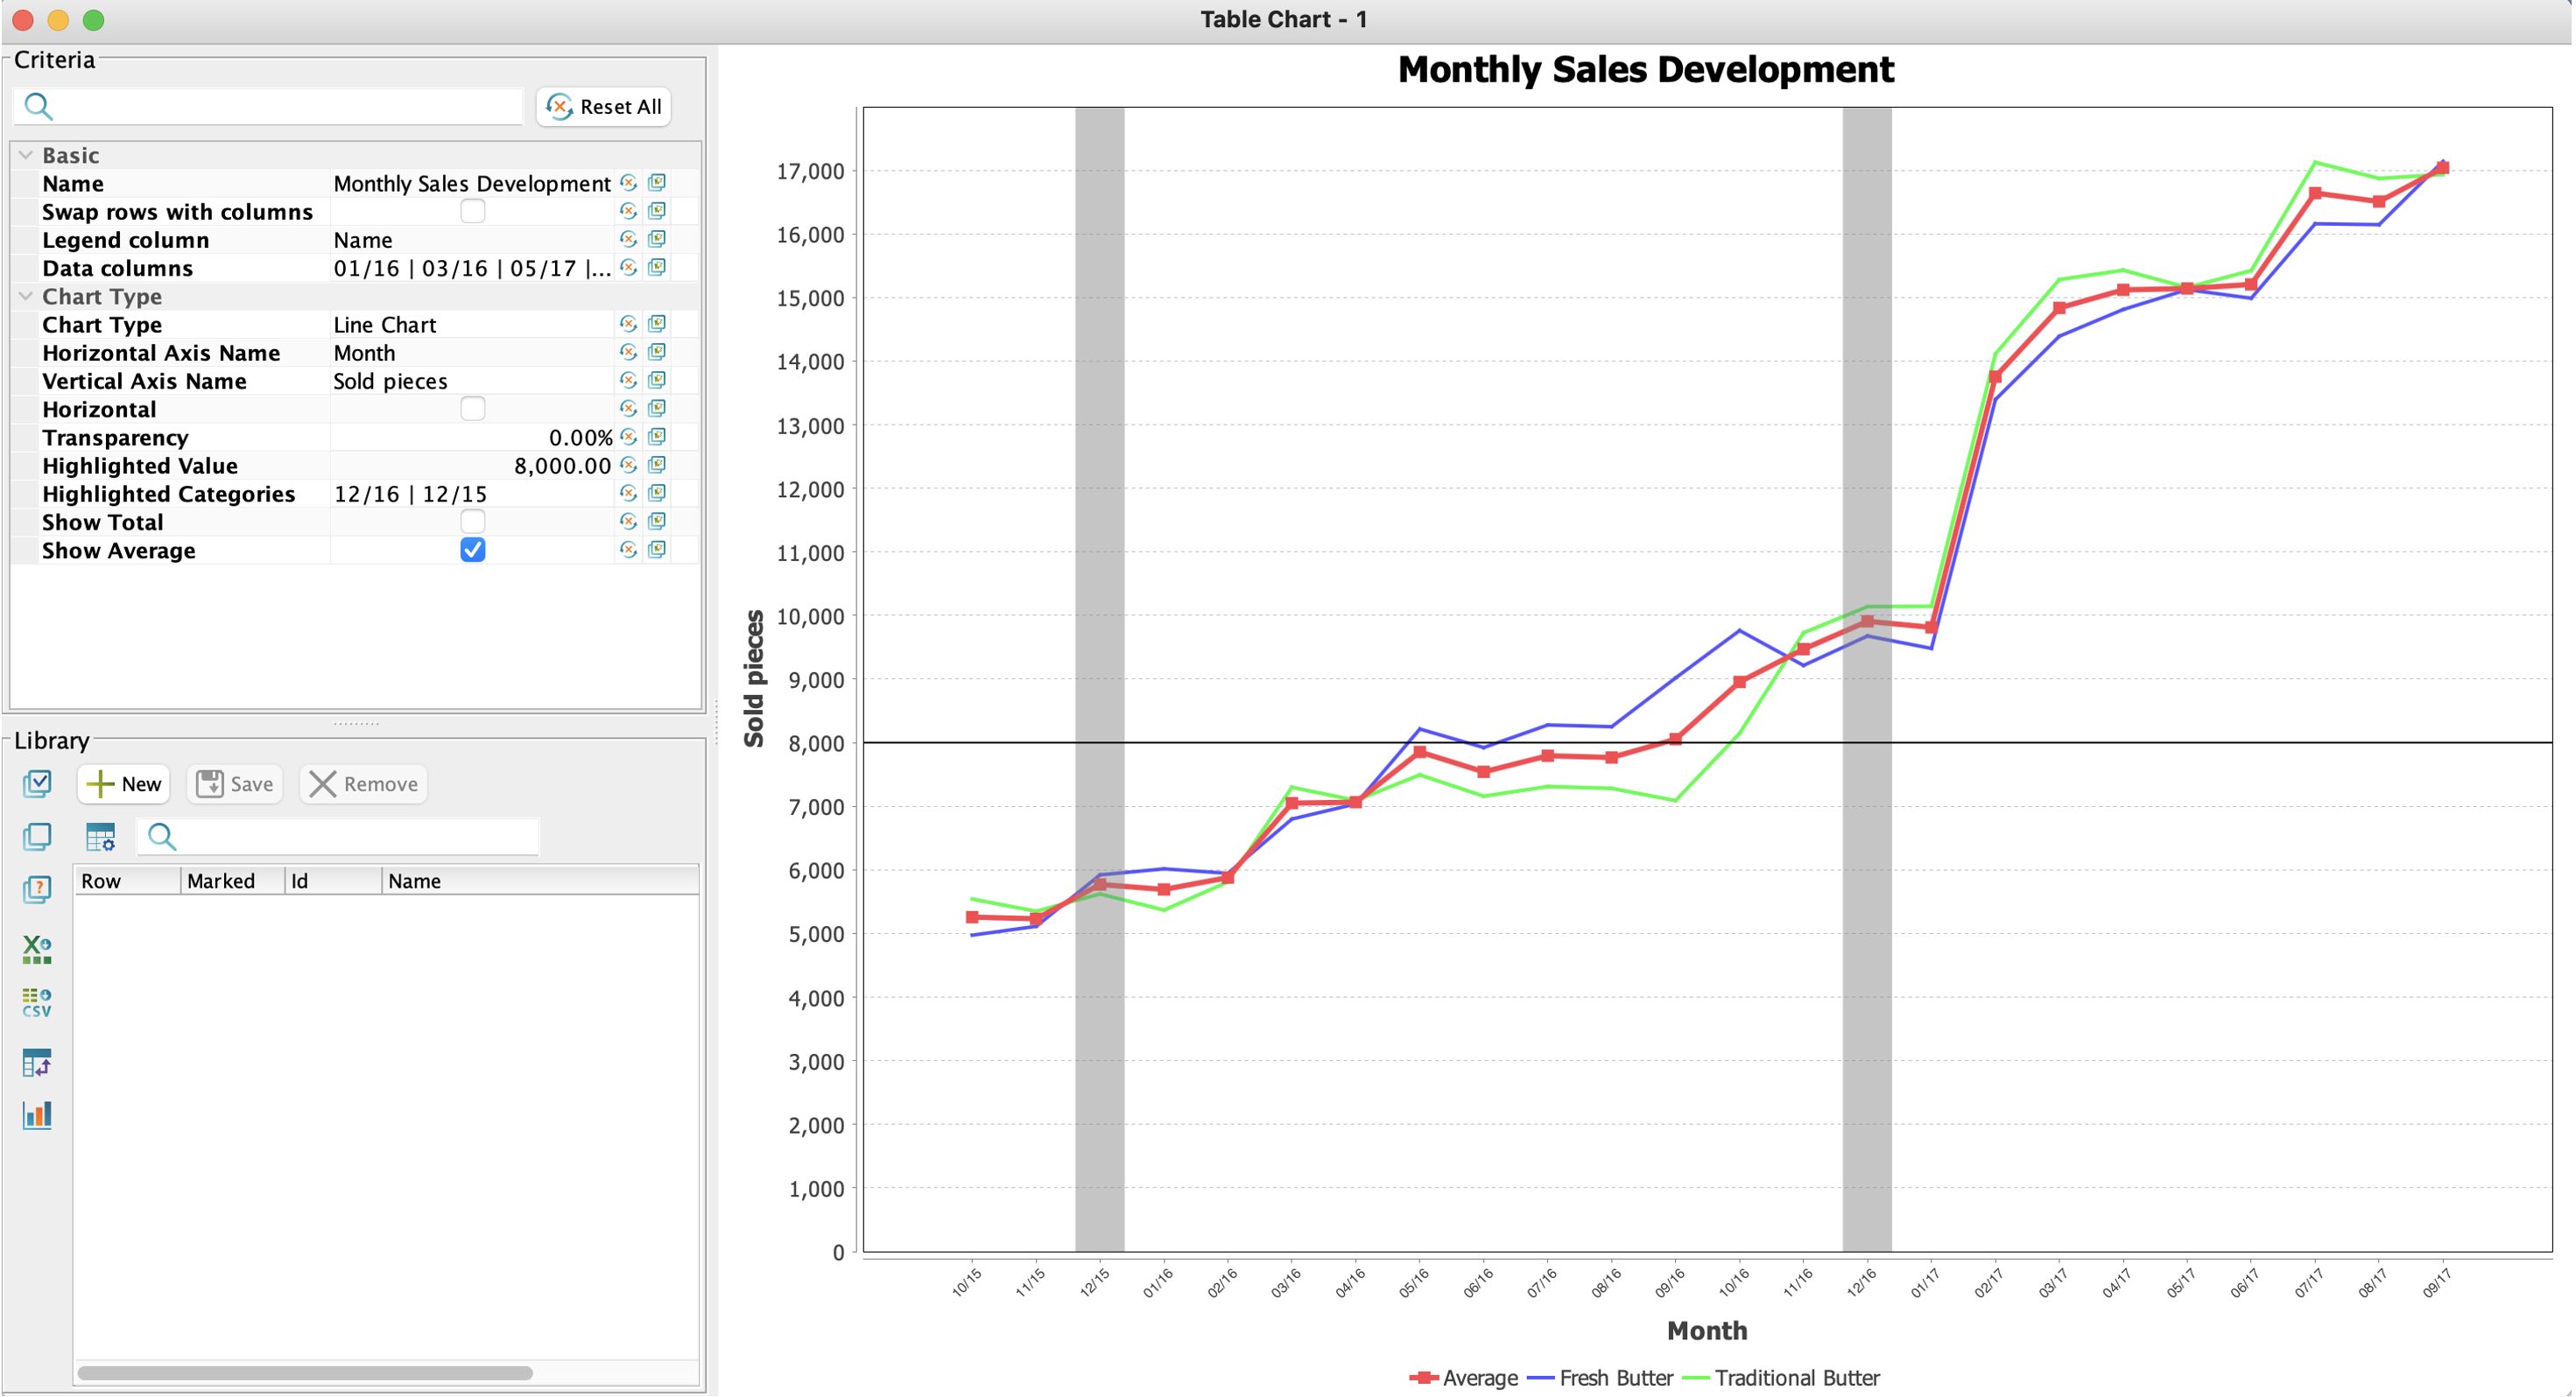
Task: Click the chart title Monthly Sales Development
Action: tap(1645, 69)
